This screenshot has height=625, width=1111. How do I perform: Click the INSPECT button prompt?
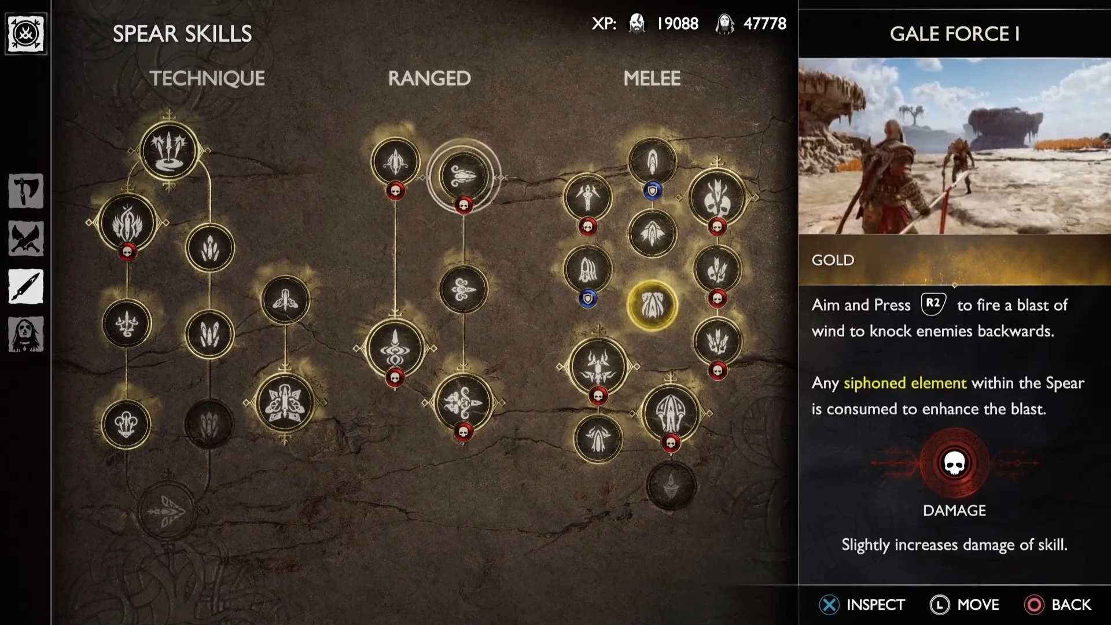coord(862,605)
